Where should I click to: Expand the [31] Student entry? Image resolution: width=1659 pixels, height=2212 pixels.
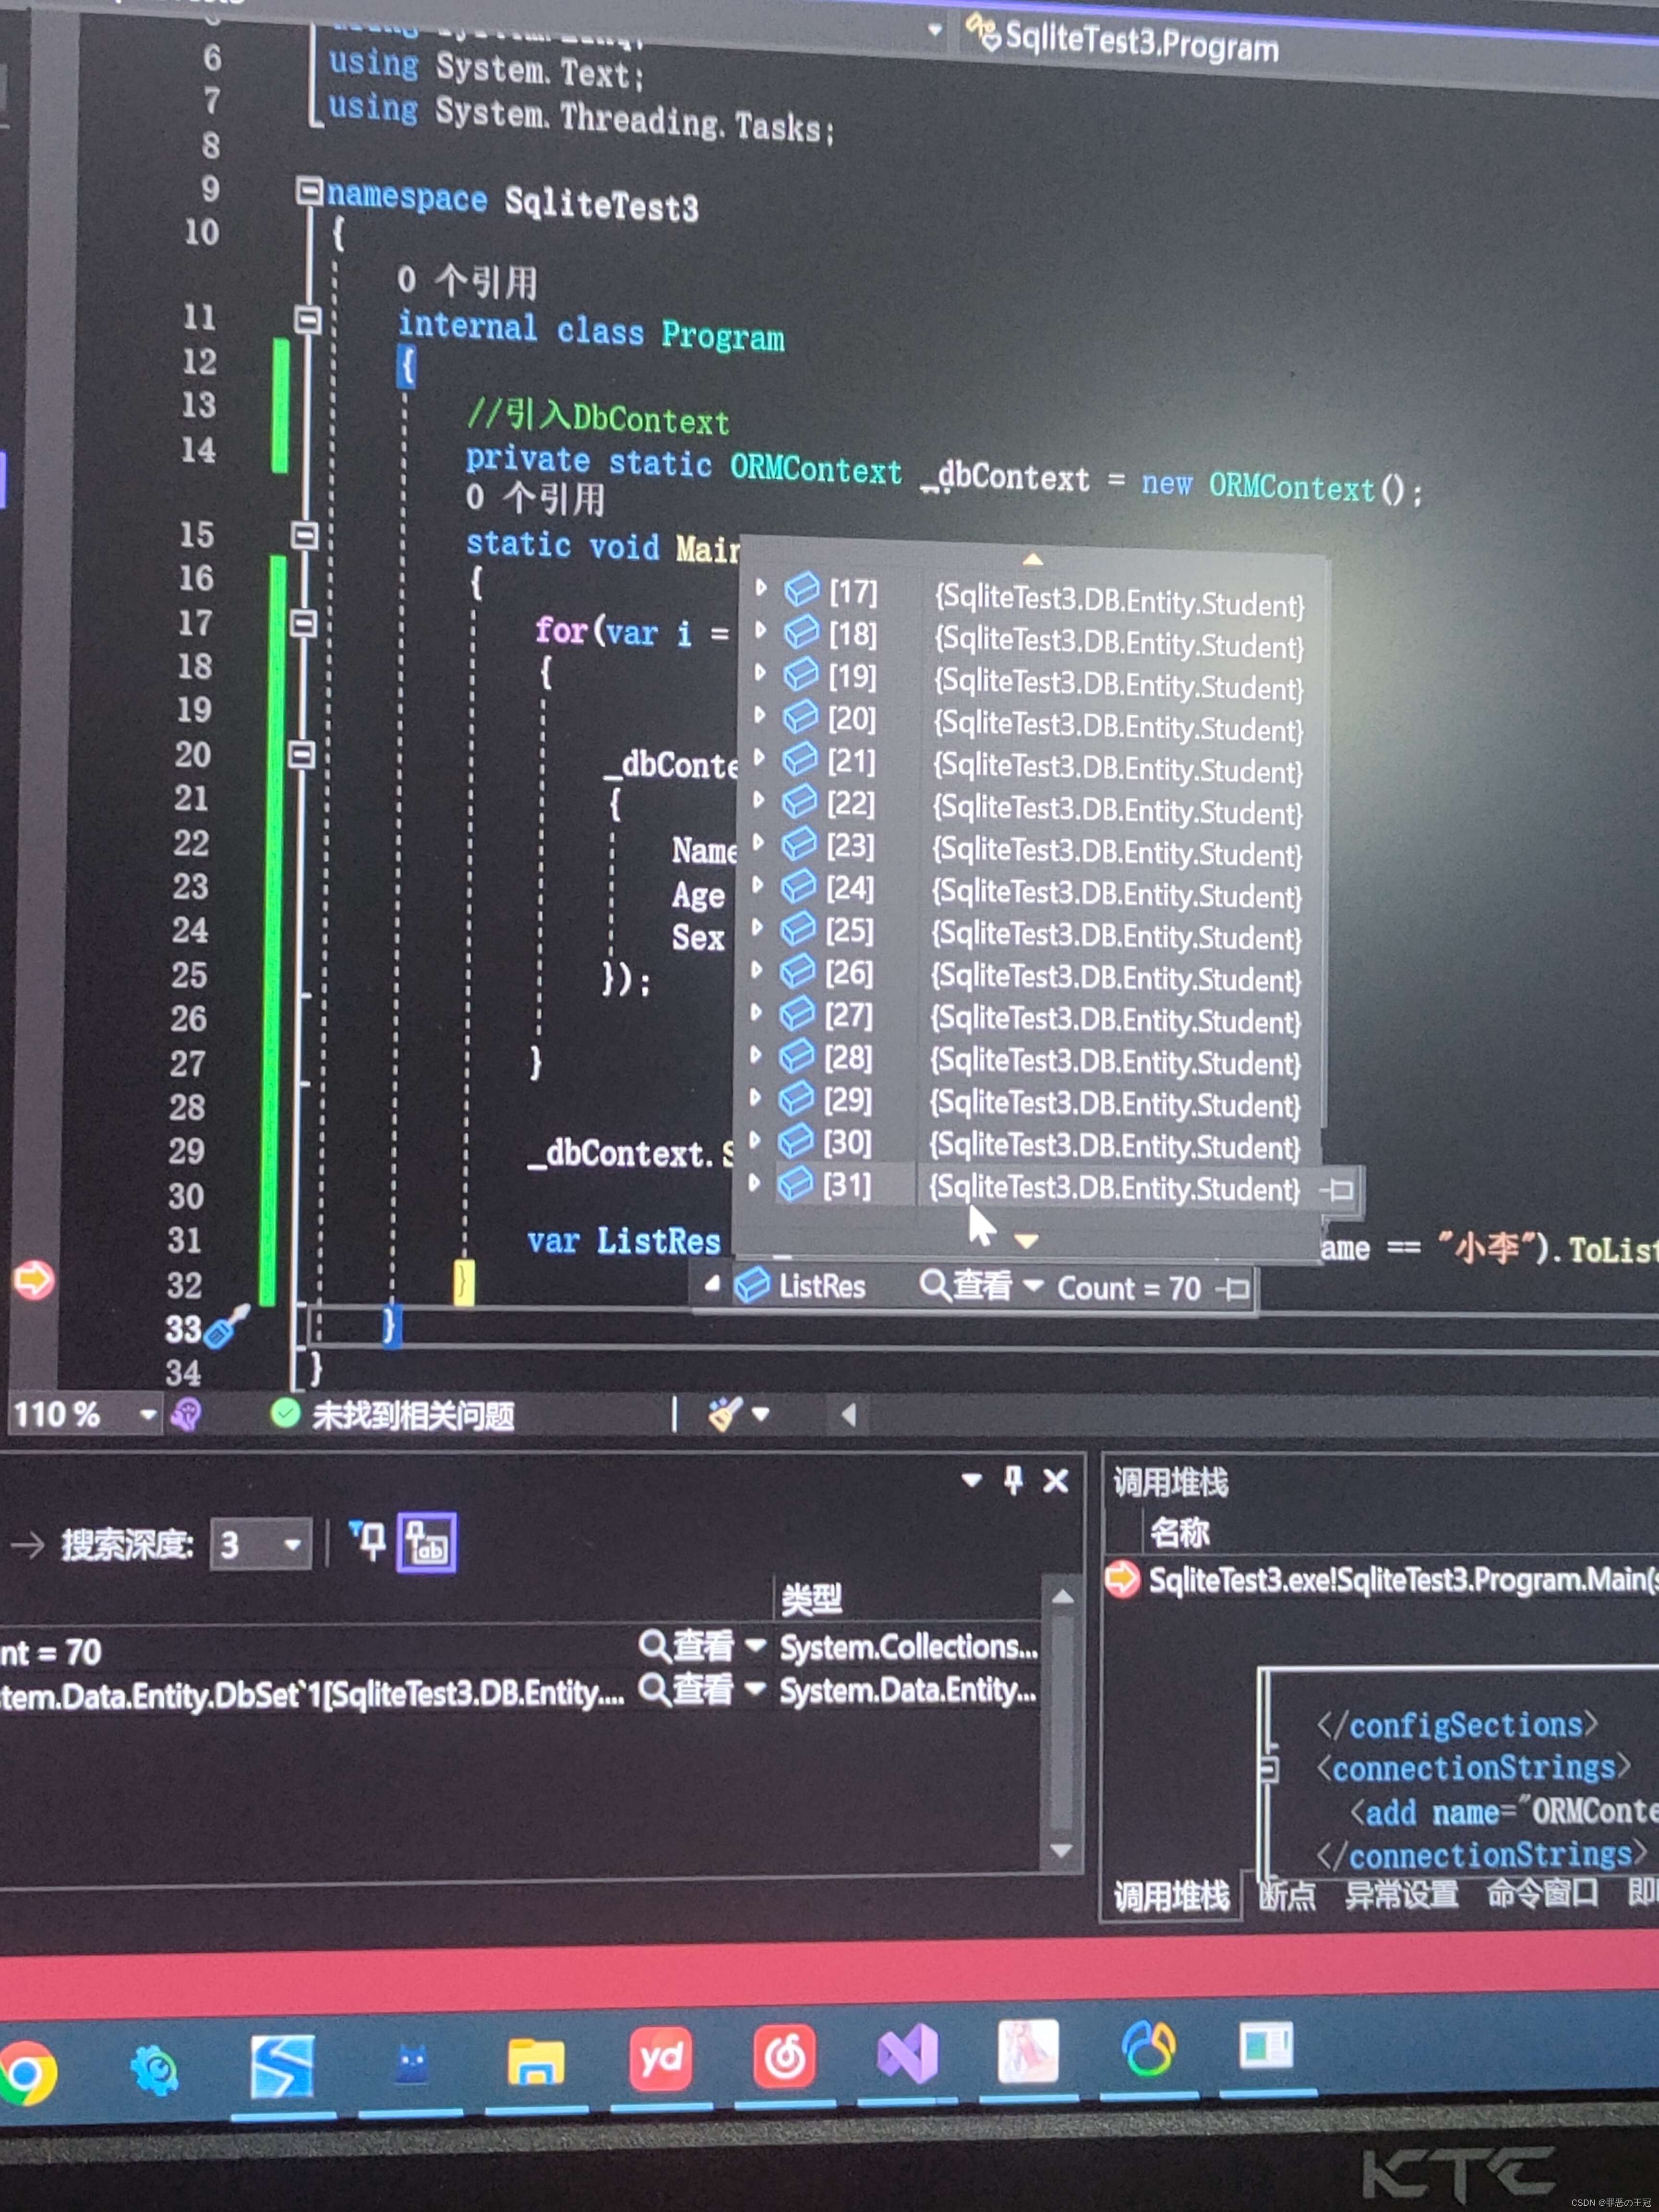click(754, 1183)
